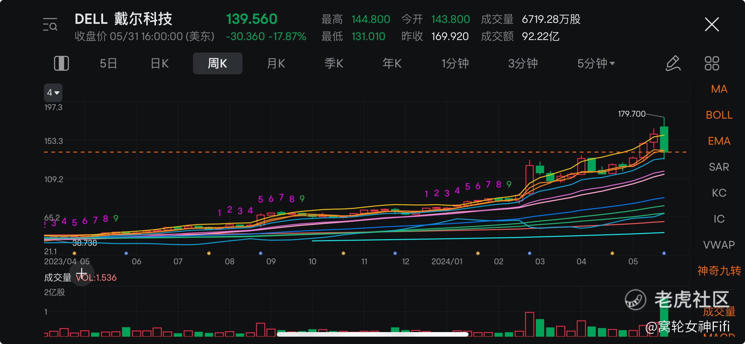
Task: Click the 179.700 high price label
Action: click(632, 114)
